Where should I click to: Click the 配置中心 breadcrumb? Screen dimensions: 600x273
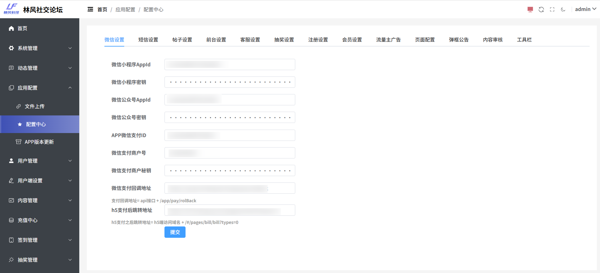(x=153, y=9)
